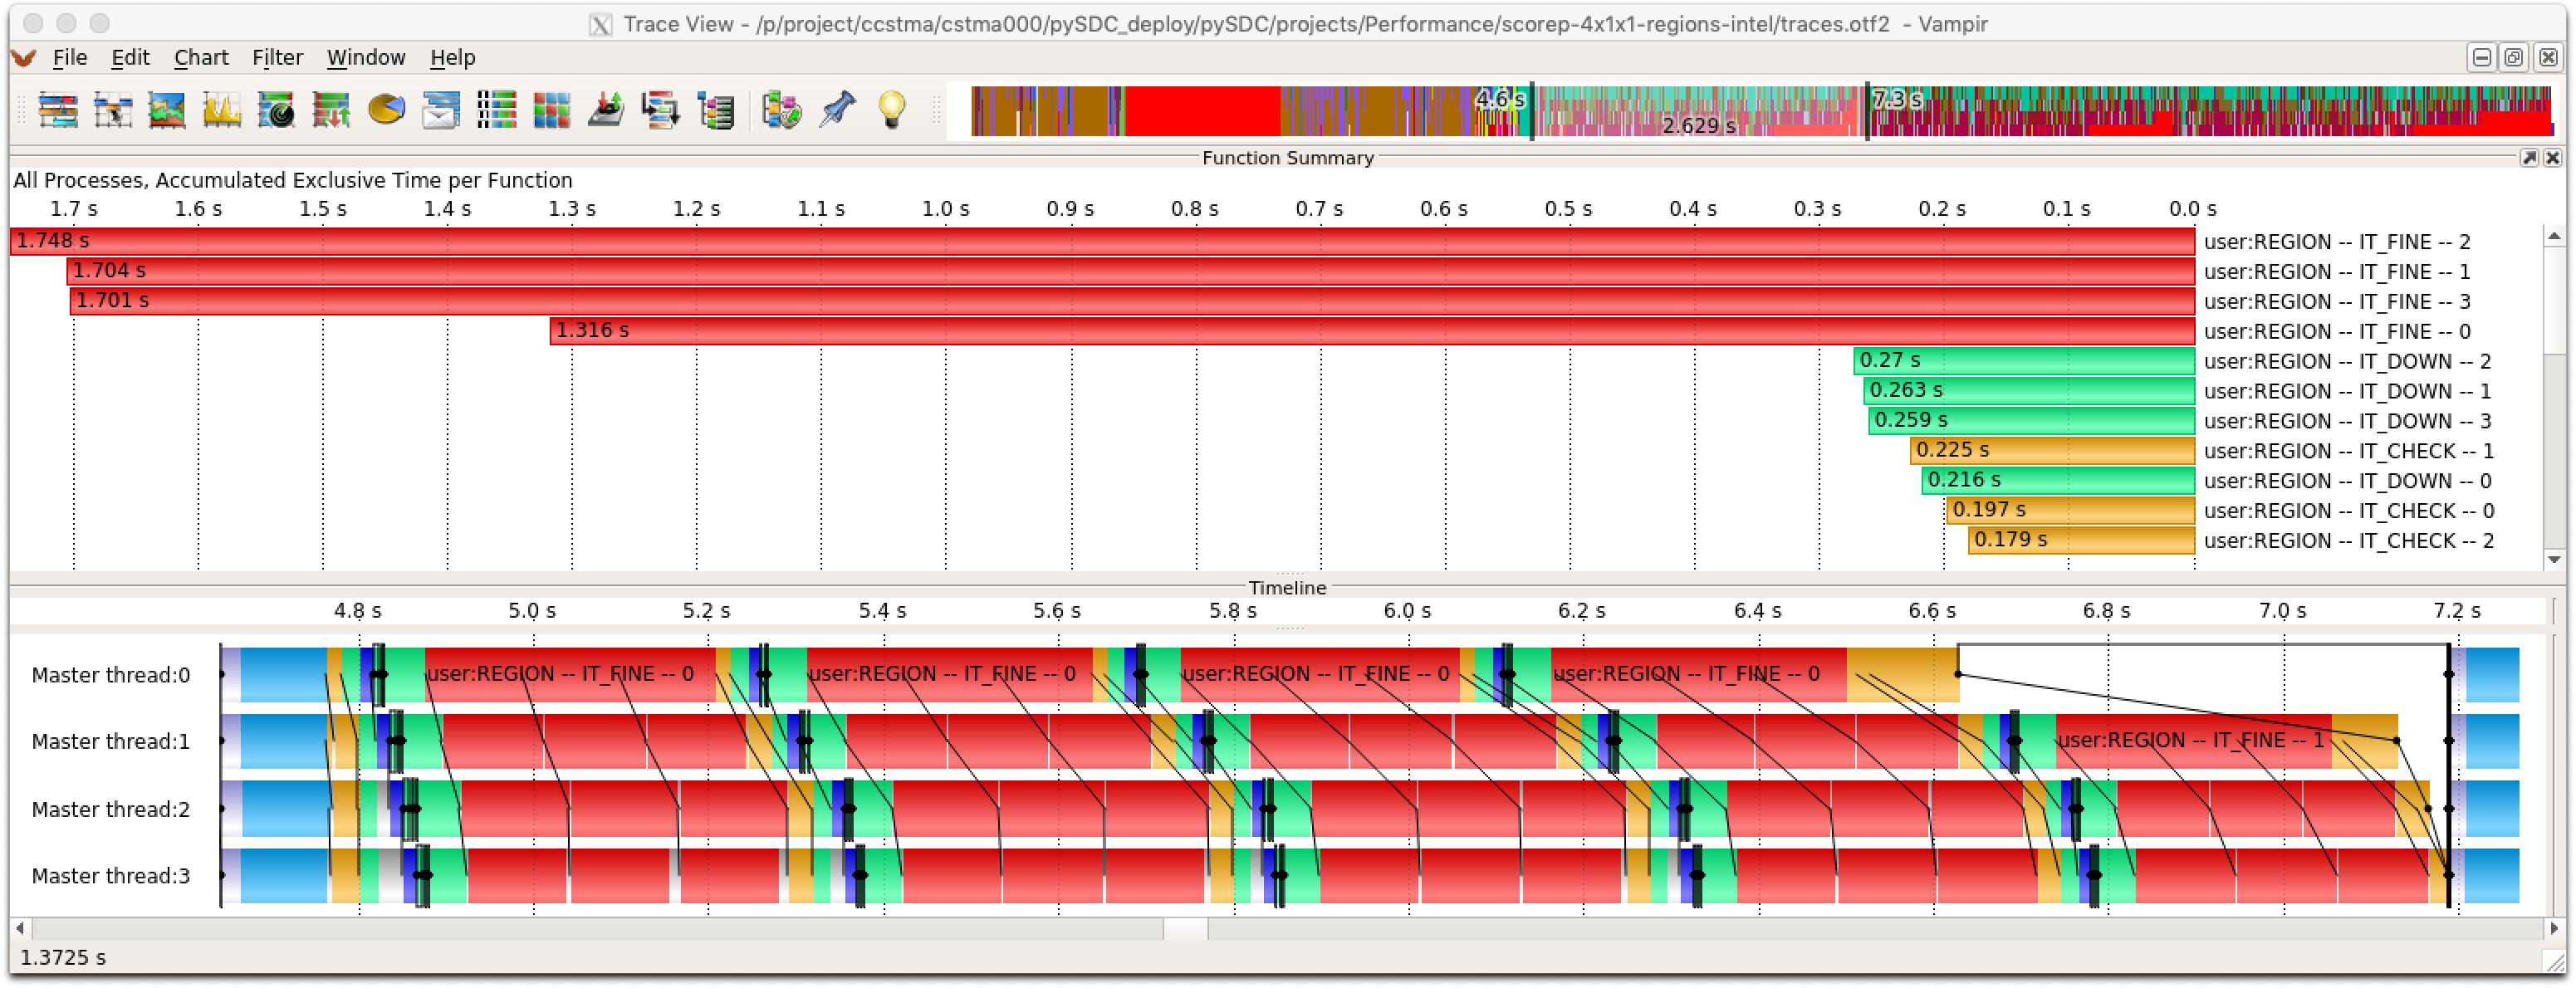
Task: Open the Help menu
Action: pos(453,58)
